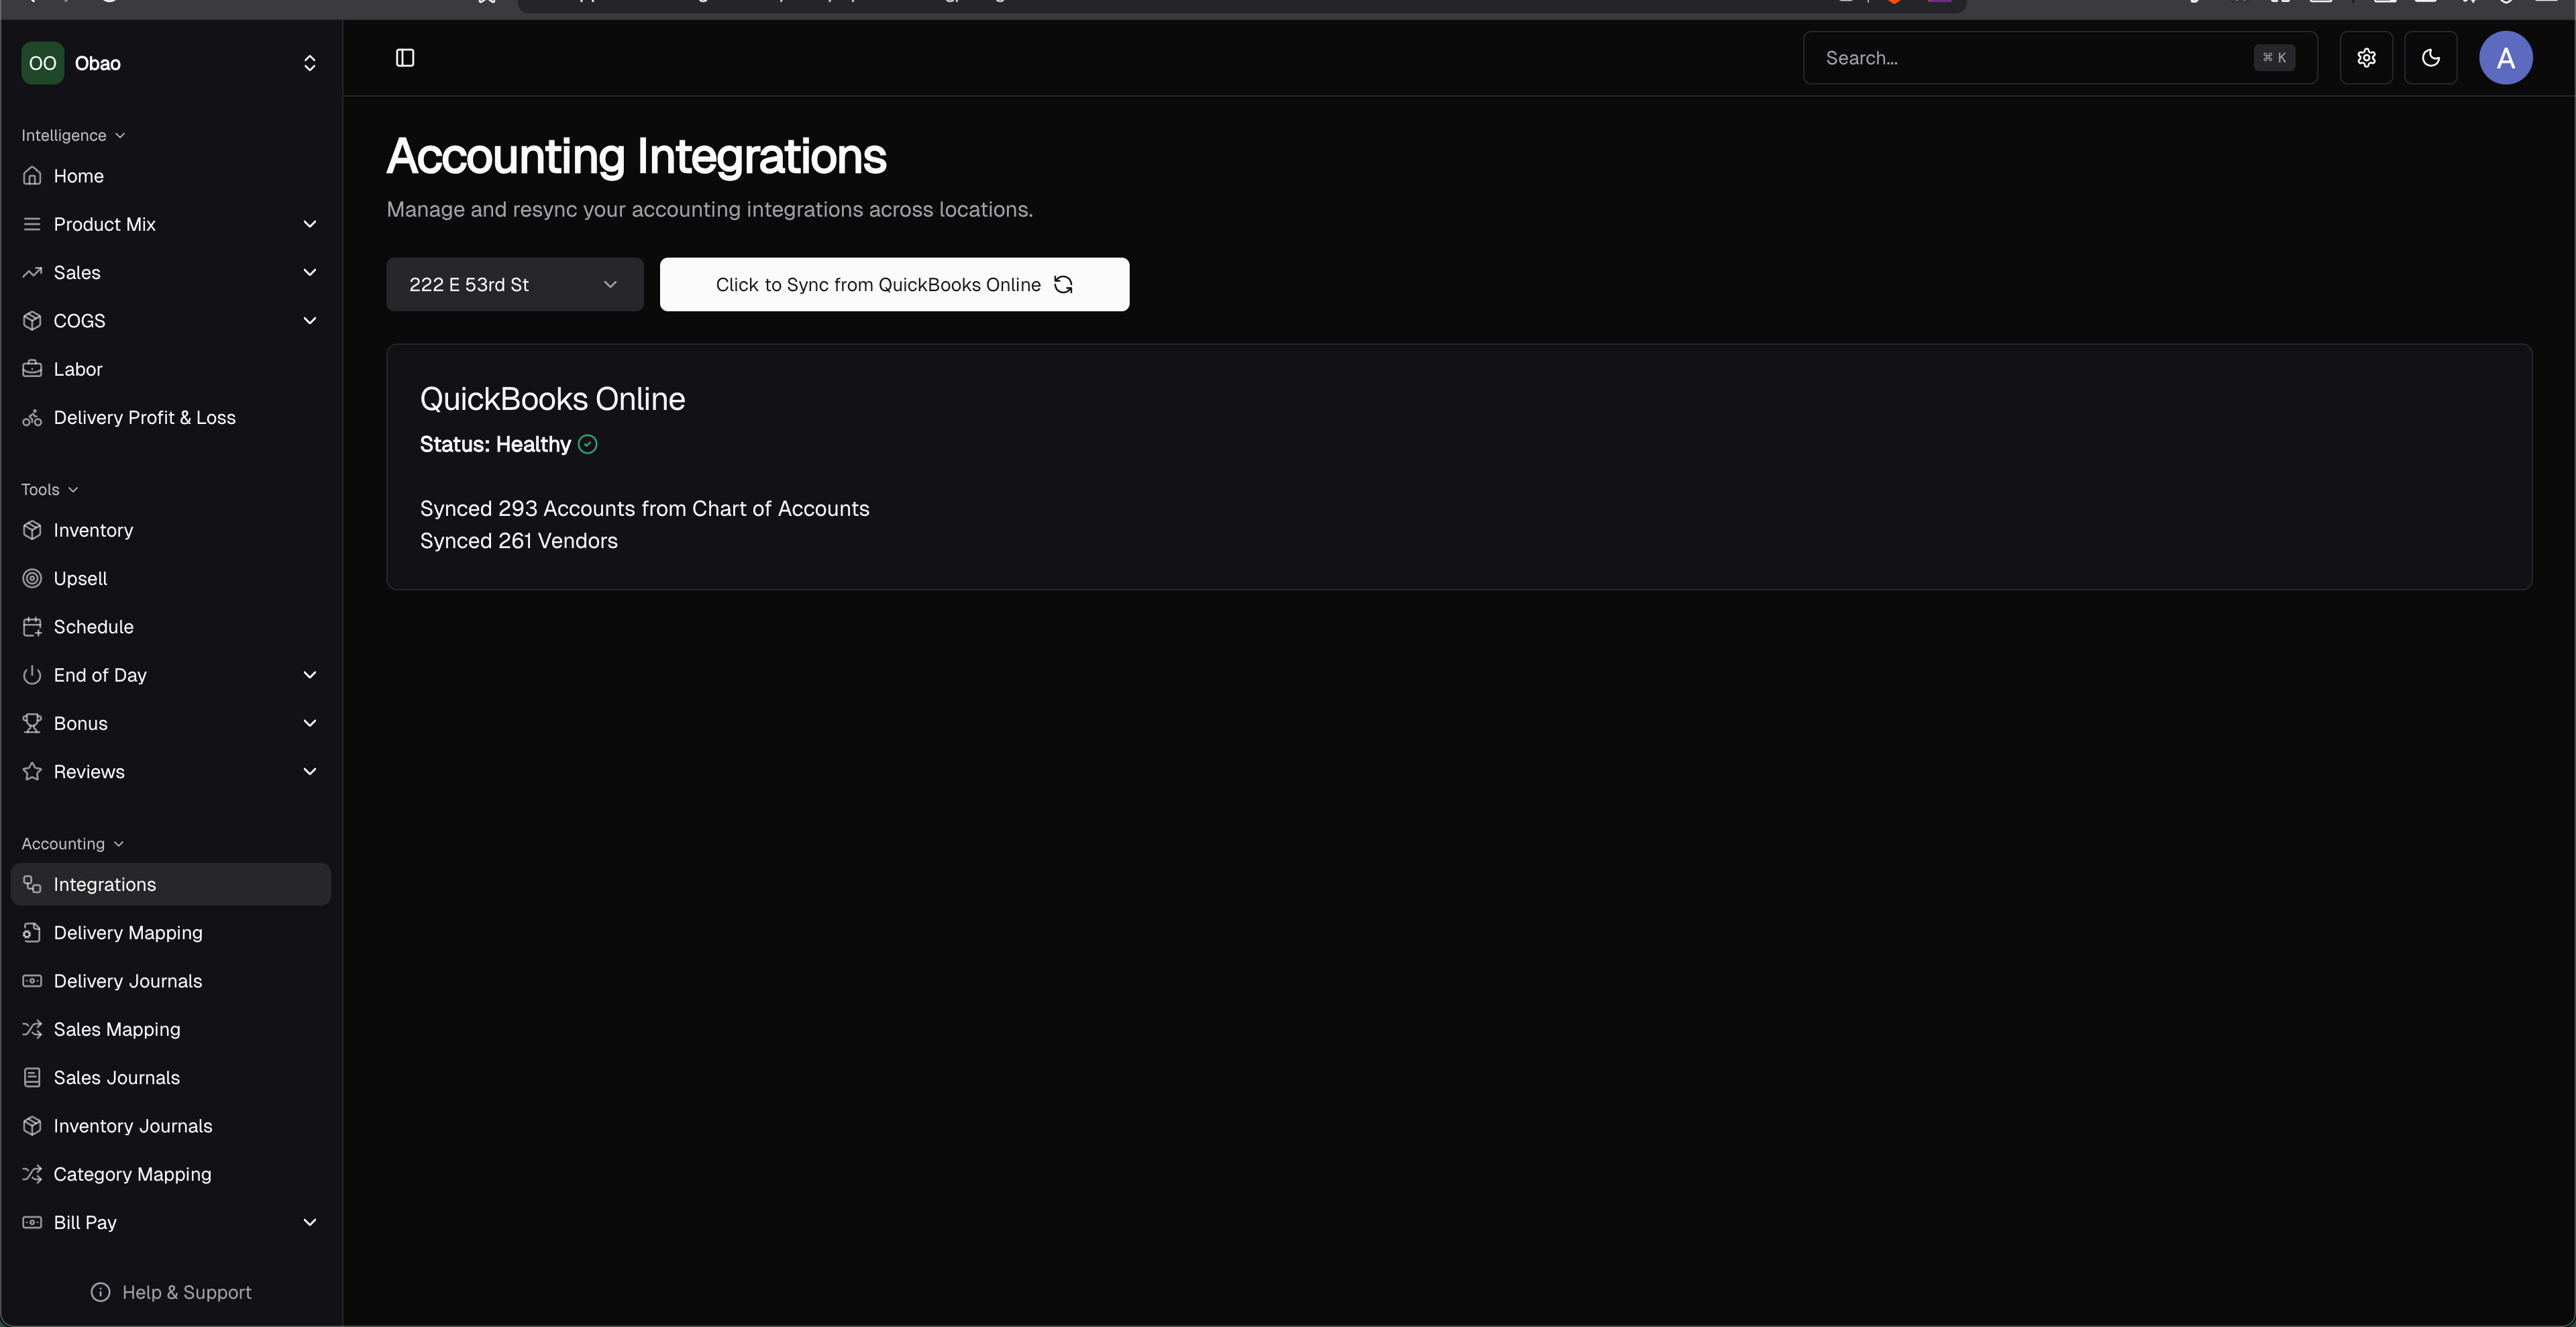Open settings gear icon
2576x1327 pixels.
[2366, 58]
